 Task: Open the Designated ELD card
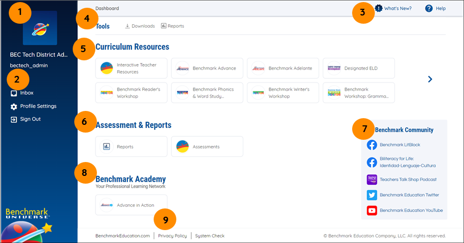pyautogui.click(x=359, y=68)
